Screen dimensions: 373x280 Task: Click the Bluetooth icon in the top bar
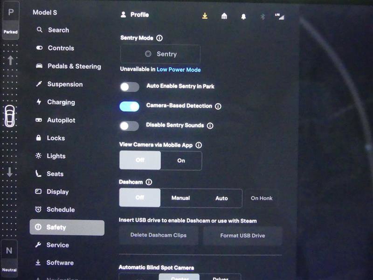(262, 16)
